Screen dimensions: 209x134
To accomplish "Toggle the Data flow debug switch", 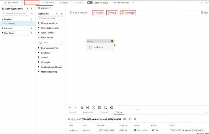I will point(90,3).
